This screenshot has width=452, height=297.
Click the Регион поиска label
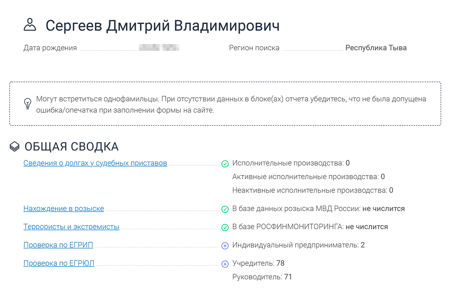[254, 48]
